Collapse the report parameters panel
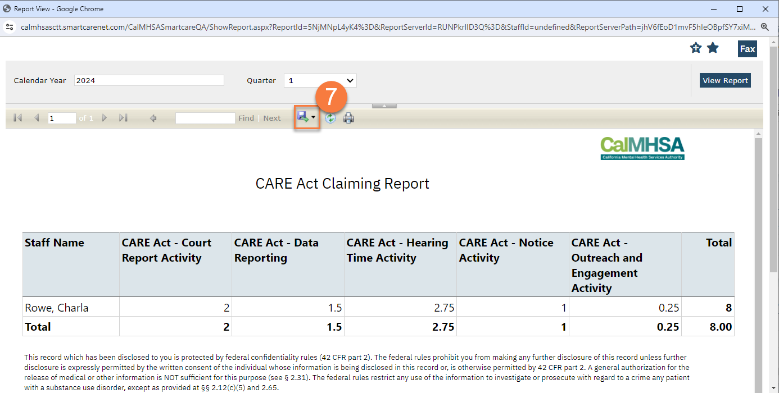 pos(385,105)
